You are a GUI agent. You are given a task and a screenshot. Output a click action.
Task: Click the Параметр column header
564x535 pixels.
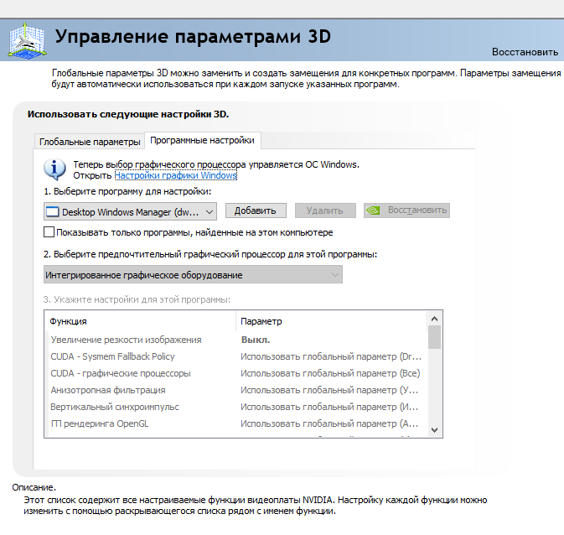click(x=332, y=321)
